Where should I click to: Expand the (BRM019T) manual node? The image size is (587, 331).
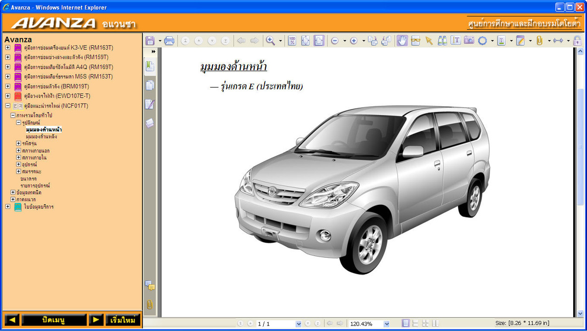pyautogui.click(x=8, y=86)
